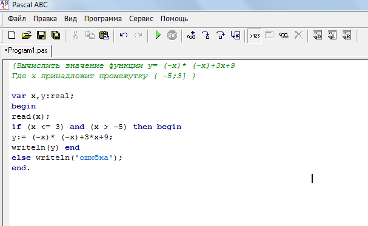Viewport: 368px width, 226px height.
Task: Click comment line 'Вычислить значение функции'
Action: [123, 65]
